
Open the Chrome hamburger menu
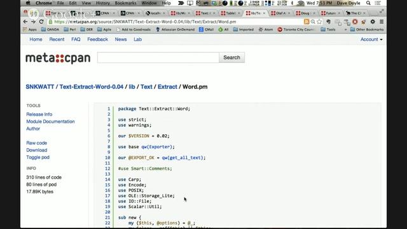click(382, 22)
